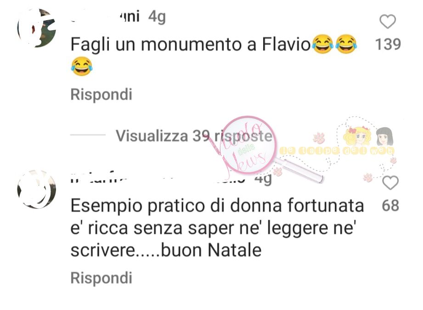The height and width of the screenshot is (310, 423).
Task: Click the '4g' timestamp of the first comment
Action: [157, 17]
